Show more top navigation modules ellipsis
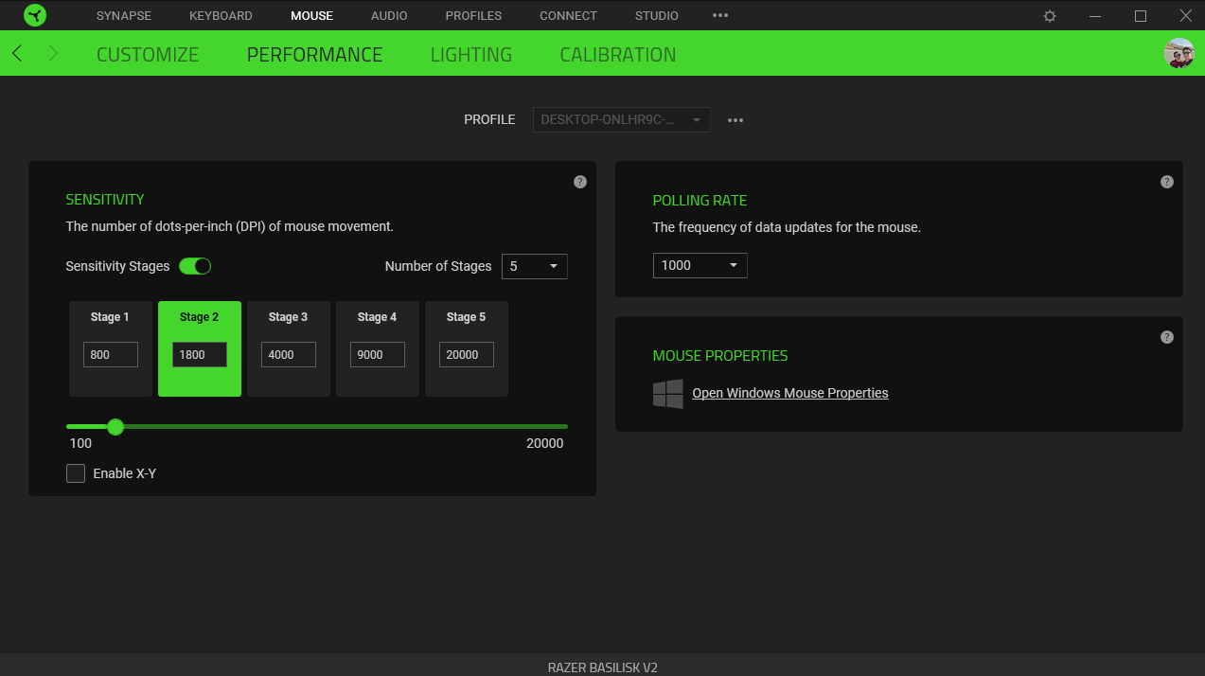The image size is (1205, 676). coord(720,15)
